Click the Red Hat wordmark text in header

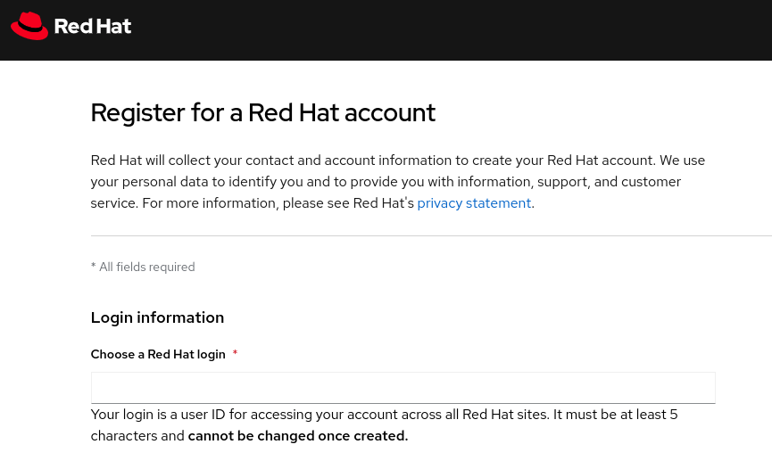(92, 27)
